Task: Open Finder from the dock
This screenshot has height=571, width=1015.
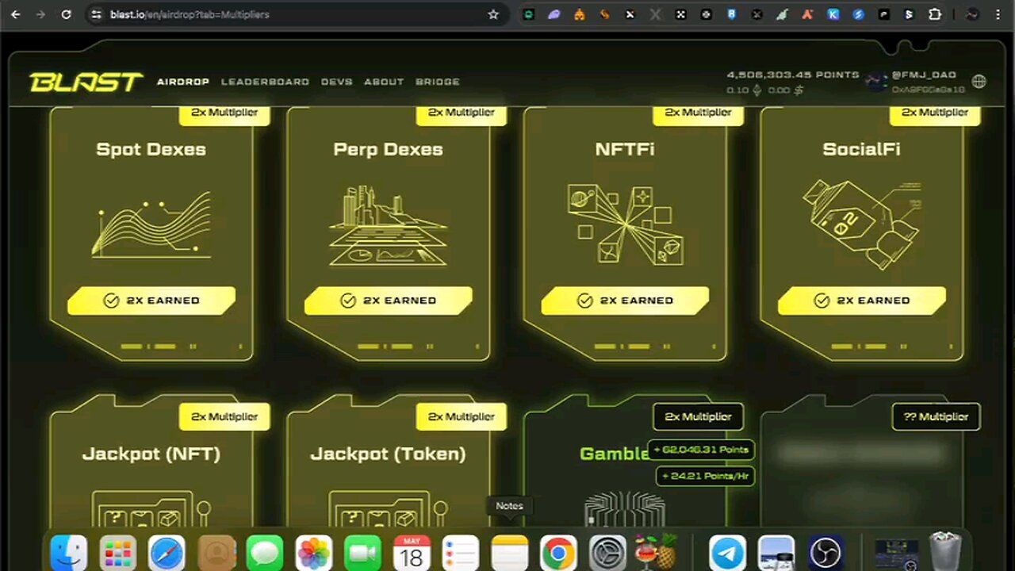Action: tap(69, 553)
